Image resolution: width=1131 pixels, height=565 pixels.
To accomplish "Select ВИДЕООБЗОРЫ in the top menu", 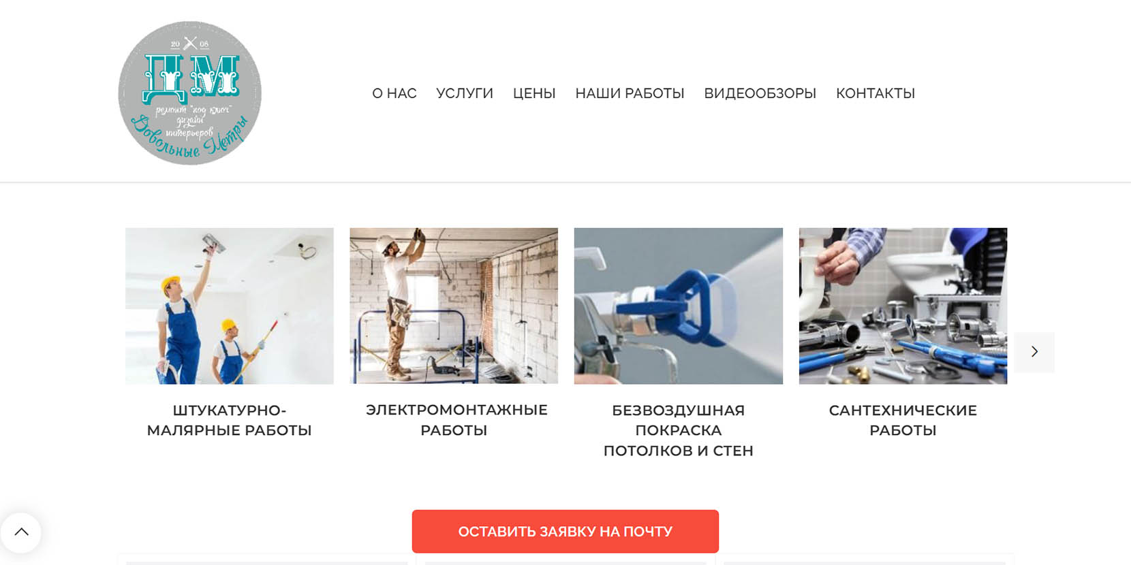I will click(760, 93).
